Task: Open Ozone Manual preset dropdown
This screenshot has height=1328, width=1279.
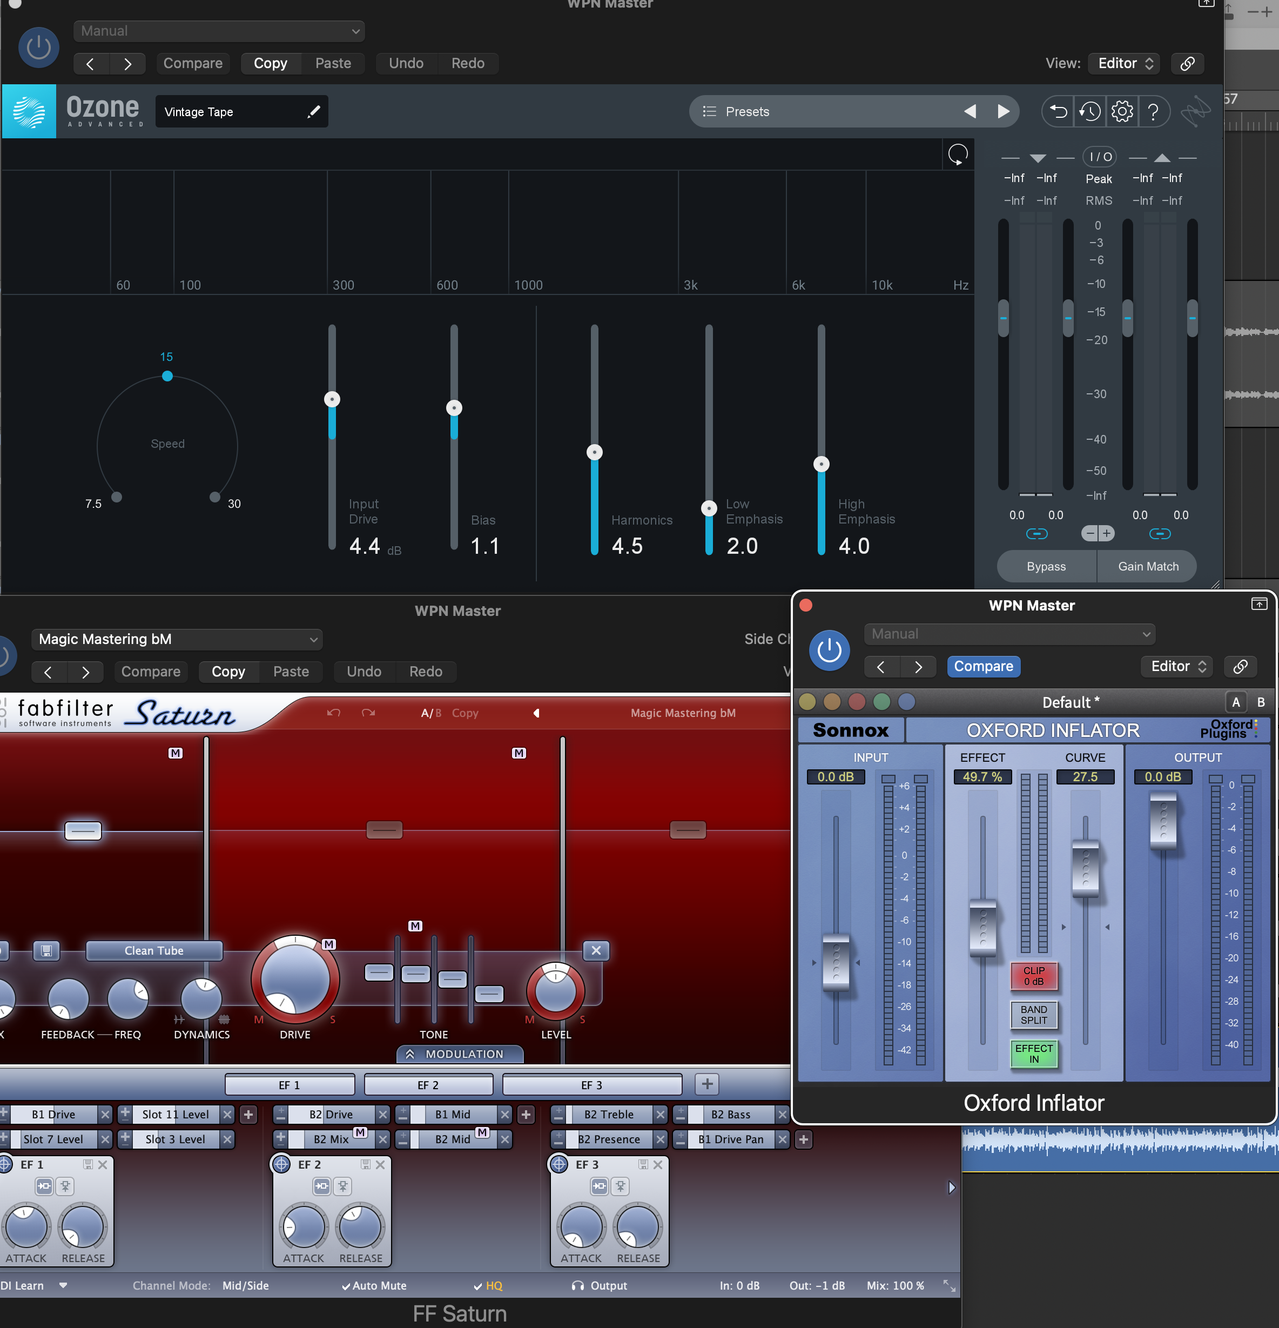Action: (x=219, y=31)
